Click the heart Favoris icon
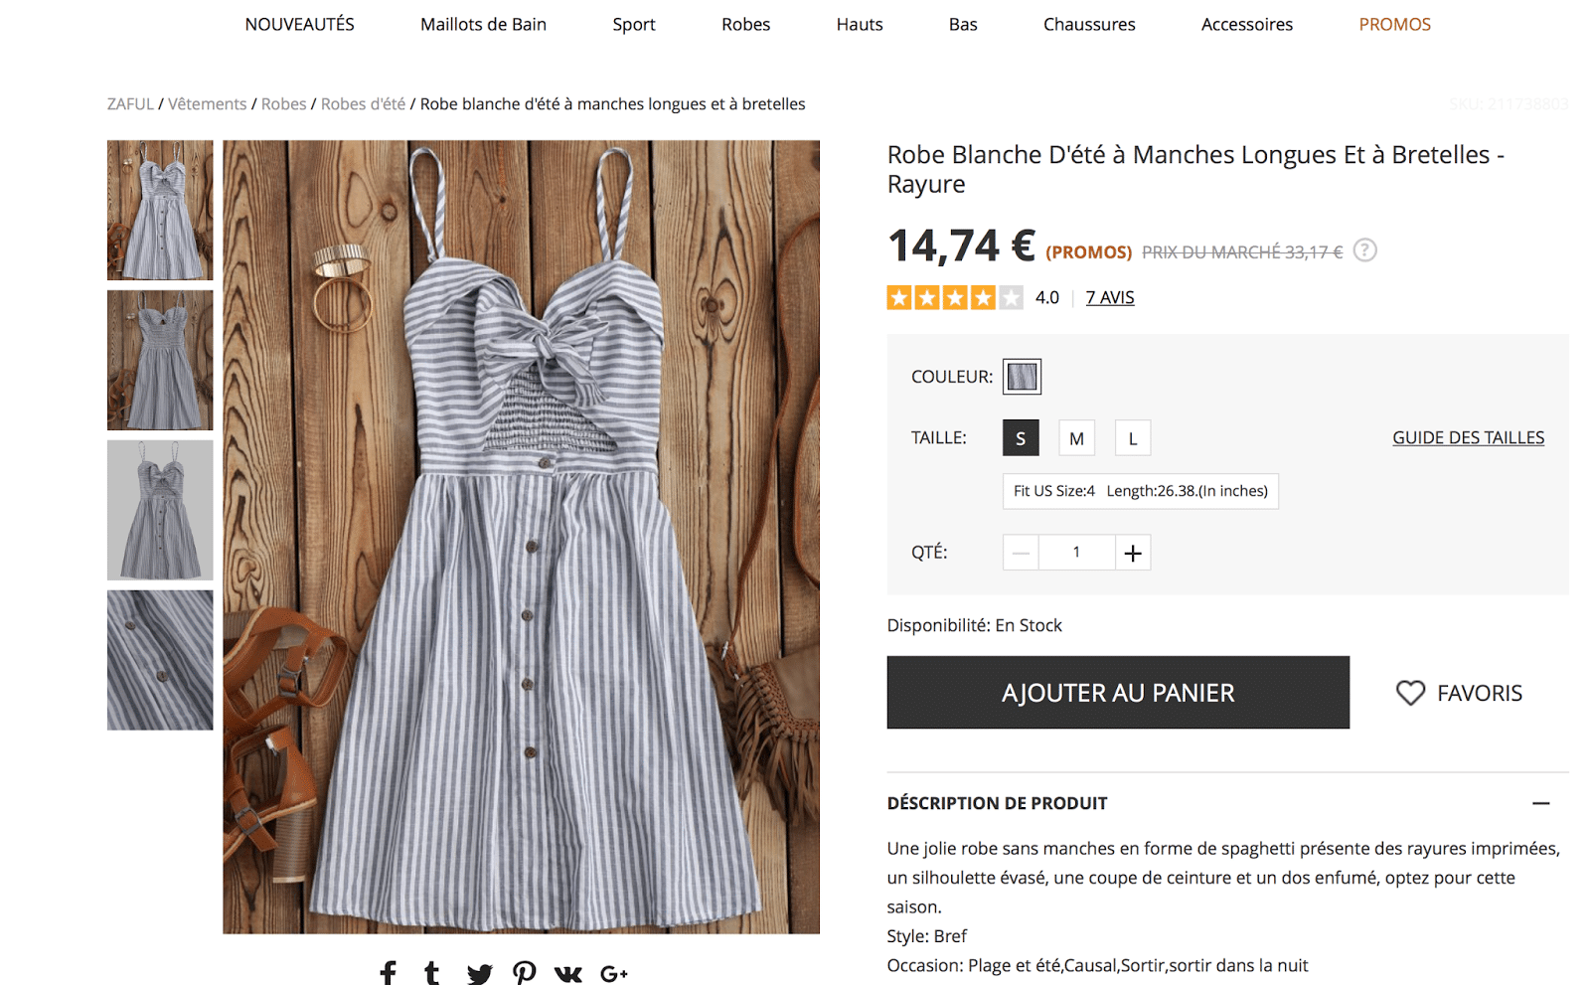Image resolution: width=1590 pixels, height=985 pixels. 1410,693
